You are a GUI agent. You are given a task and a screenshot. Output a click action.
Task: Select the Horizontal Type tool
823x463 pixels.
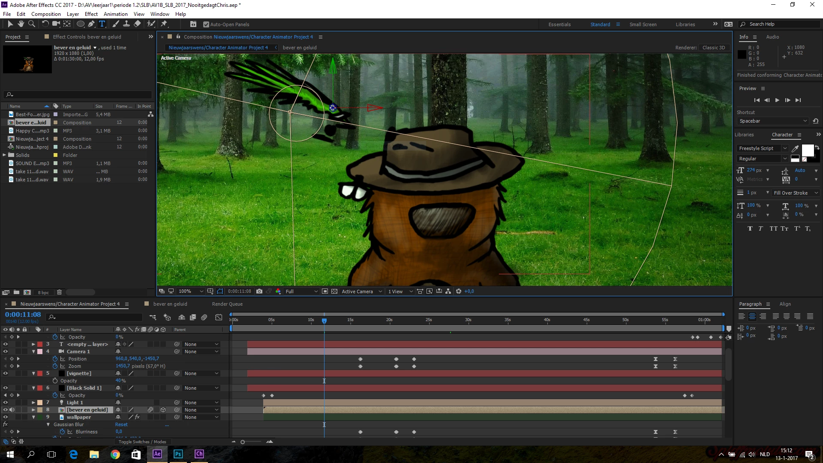(x=102, y=24)
